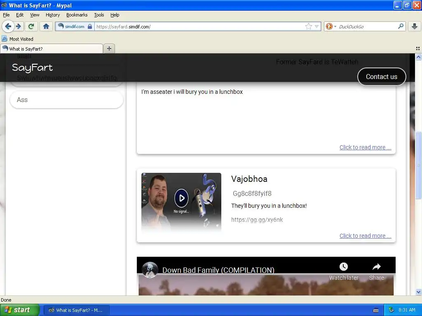This screenshot has height=316, width=422.
Task: Open the View menu
Action: 35,15
